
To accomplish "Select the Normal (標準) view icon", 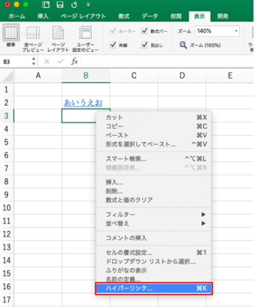I will (11, 33).
